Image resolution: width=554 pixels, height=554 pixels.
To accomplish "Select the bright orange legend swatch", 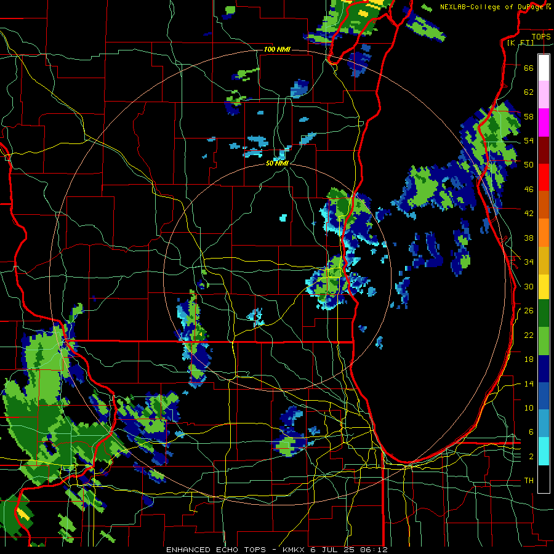I will [x=544, y=232].
